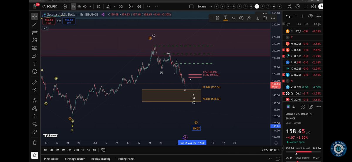Open the candlestick chart type selector
The width and height of the screenshot is (352, 162).
[99, 6]
